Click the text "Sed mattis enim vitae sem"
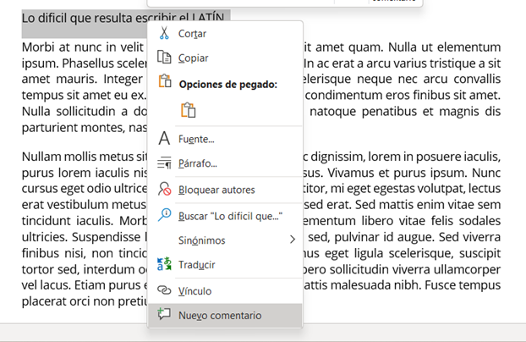 [428, 205]
